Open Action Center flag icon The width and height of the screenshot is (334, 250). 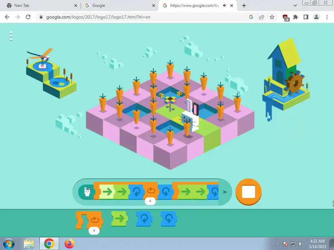pos(285,244)
